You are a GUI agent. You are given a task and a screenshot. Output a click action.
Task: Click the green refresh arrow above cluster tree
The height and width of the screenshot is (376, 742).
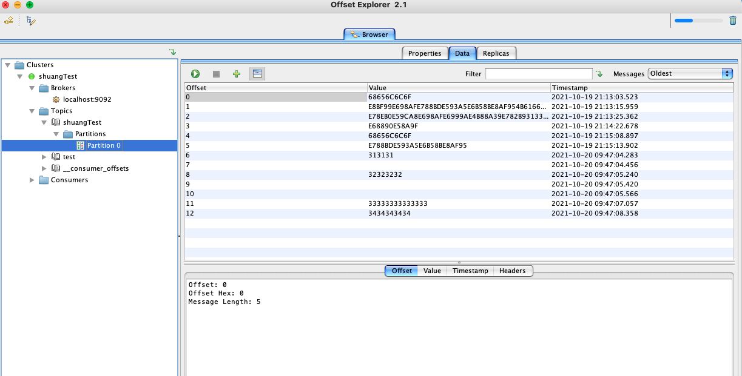point(172,53)
